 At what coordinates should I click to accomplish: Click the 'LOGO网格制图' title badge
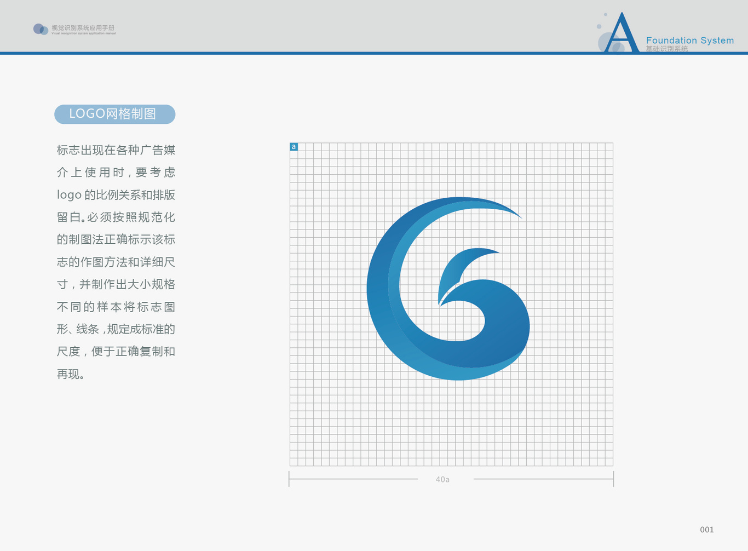coord(115,114)
